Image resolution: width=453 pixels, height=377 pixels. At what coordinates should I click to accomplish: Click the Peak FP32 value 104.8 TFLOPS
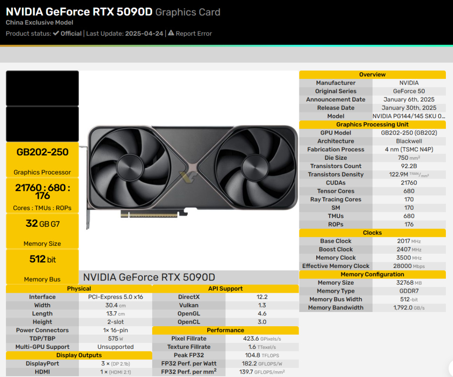click(262, 355)
